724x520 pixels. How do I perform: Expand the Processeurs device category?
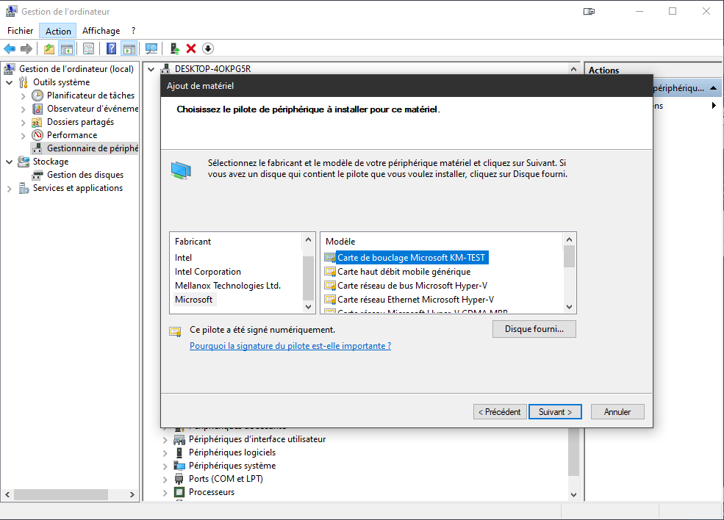click(x=165, y=493)
